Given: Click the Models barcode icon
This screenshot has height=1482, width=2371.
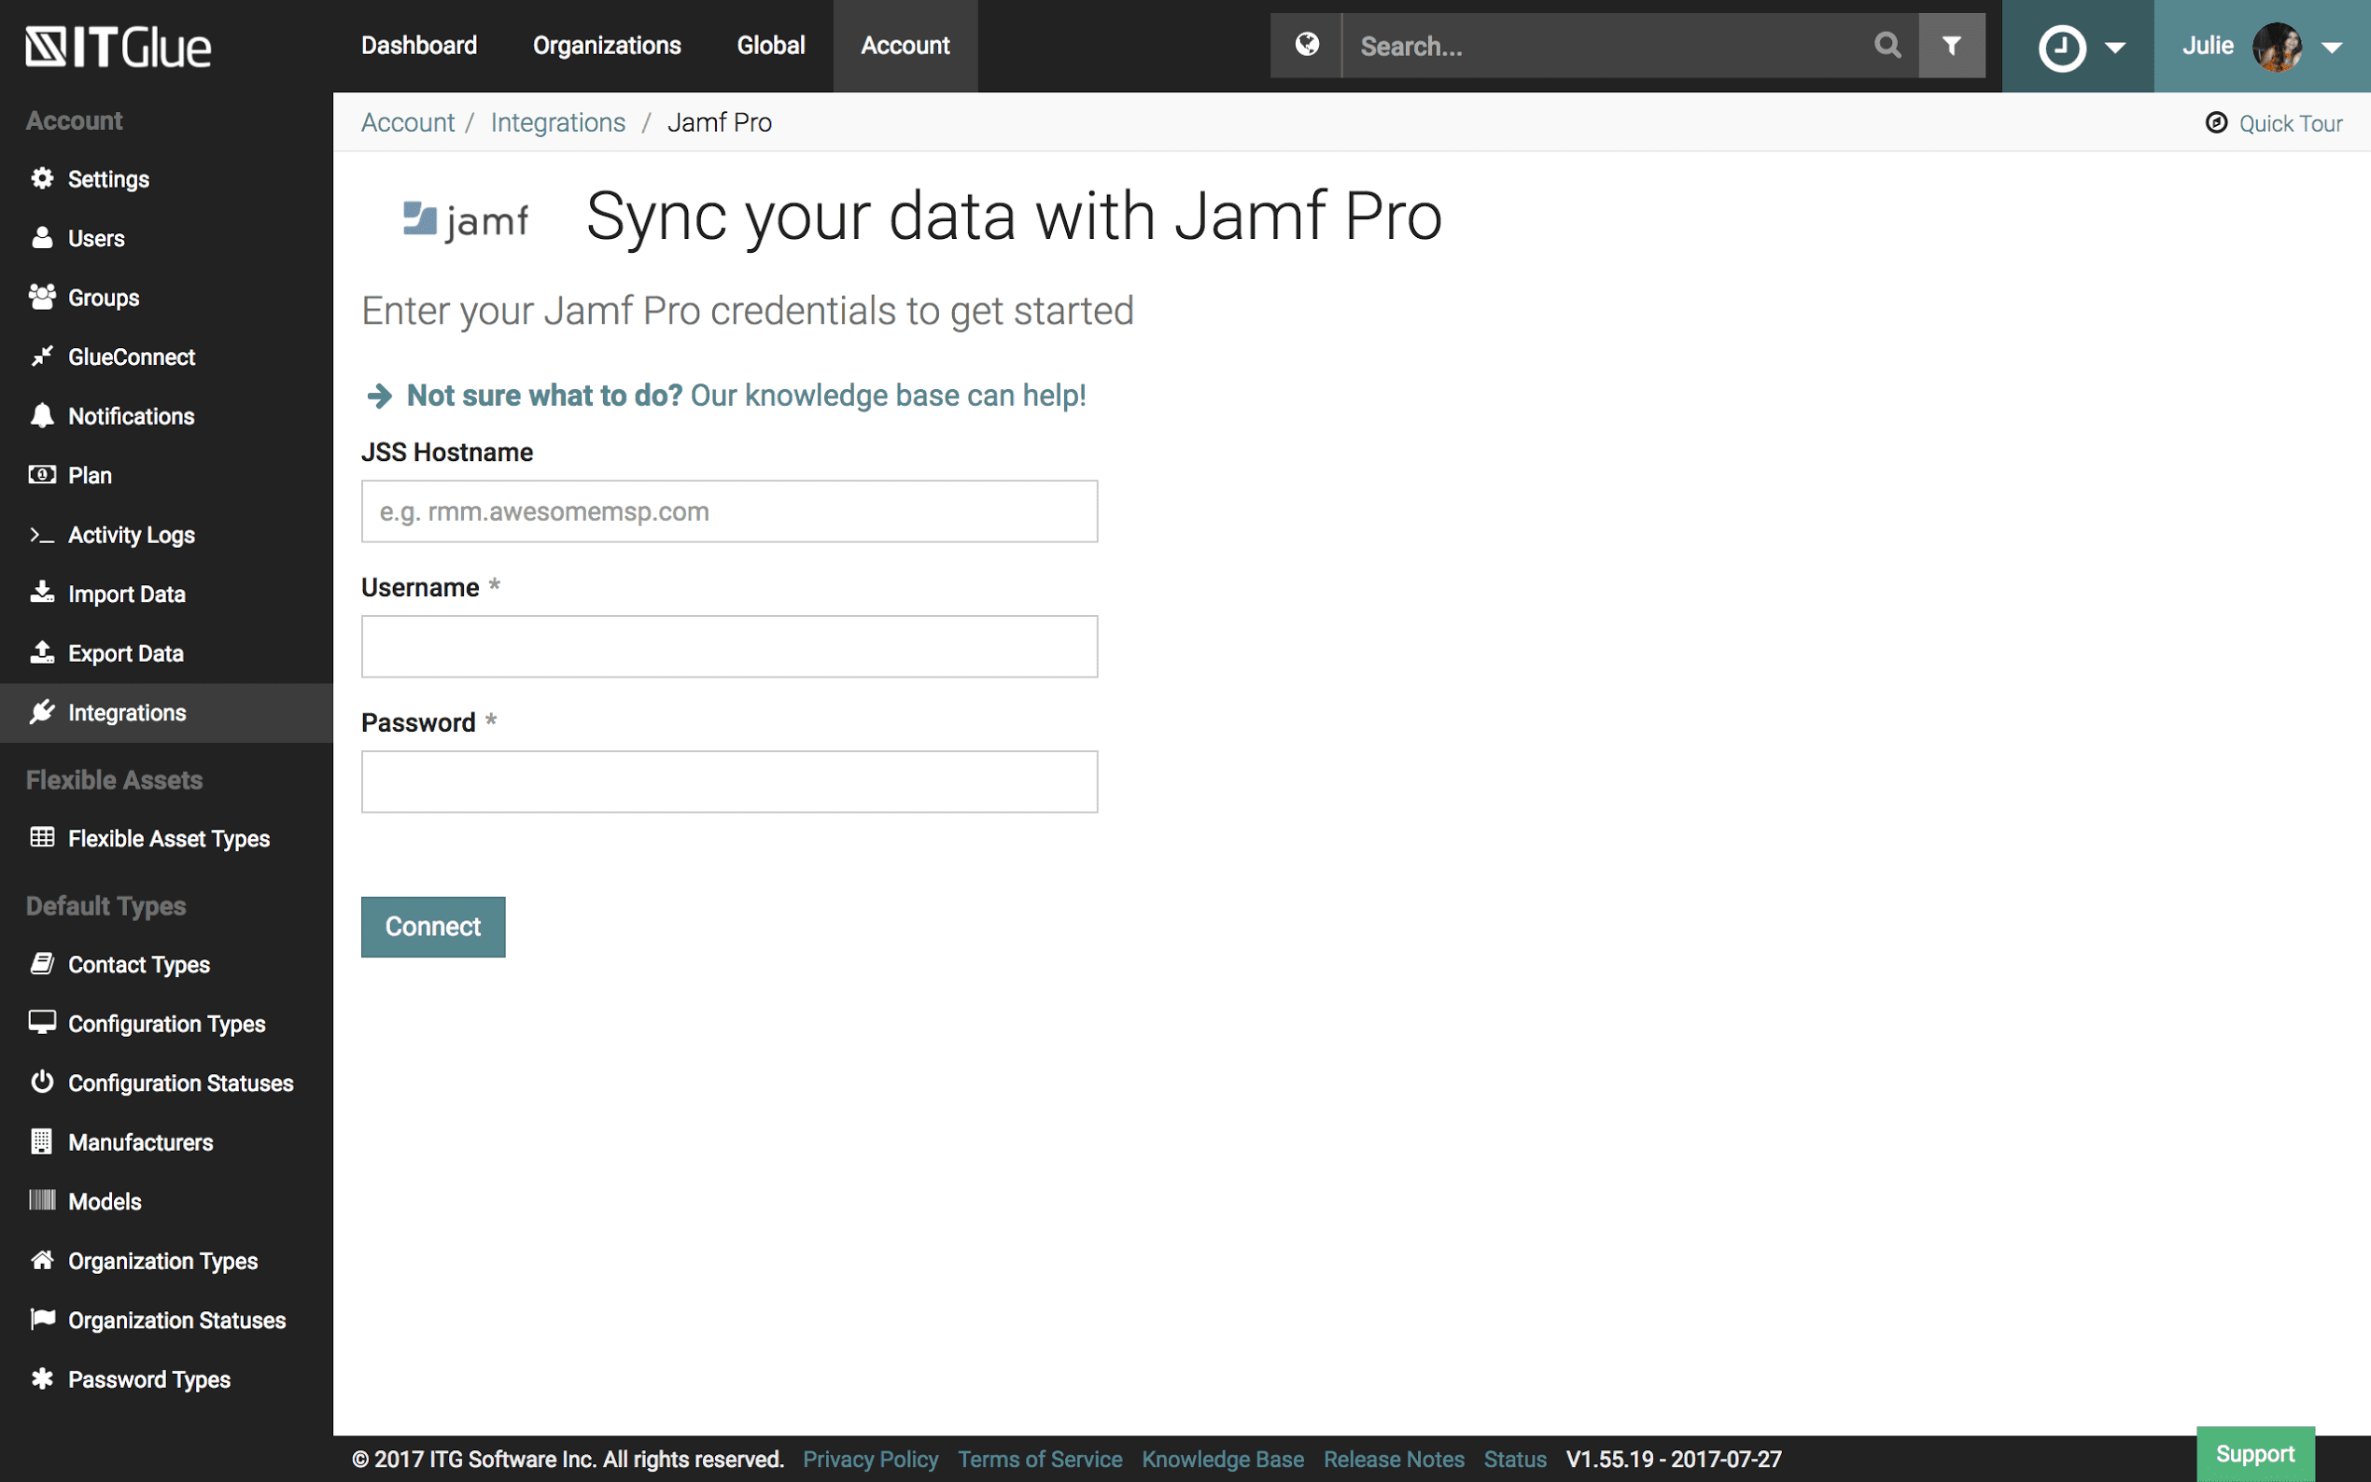Looking at the screenshot, I should coord(42,1200).
